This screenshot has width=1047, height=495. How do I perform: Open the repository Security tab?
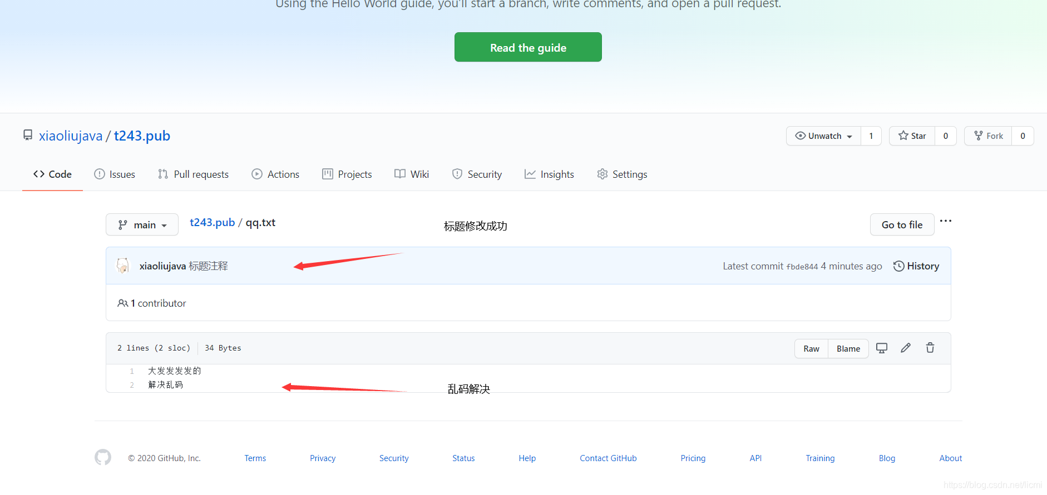(x=477, y=174)
